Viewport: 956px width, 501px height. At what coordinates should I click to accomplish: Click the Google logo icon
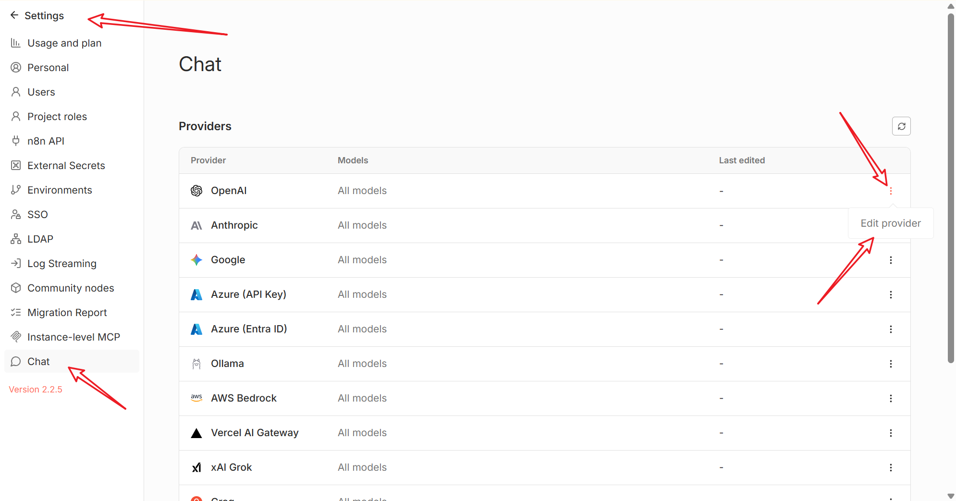coord(196,260)
